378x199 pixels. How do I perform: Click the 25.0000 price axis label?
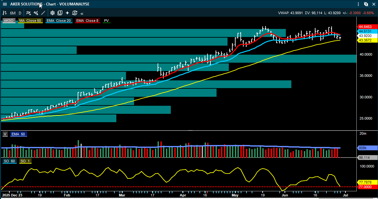click(x=366, y=118)
